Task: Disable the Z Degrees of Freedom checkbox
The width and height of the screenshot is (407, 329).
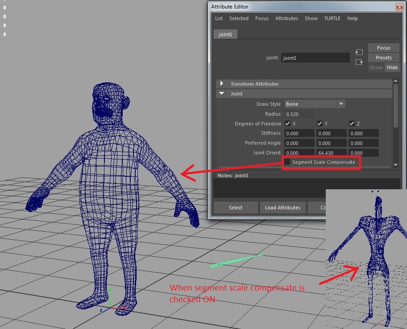Action: pyautogui.click(x=351, y=123)
